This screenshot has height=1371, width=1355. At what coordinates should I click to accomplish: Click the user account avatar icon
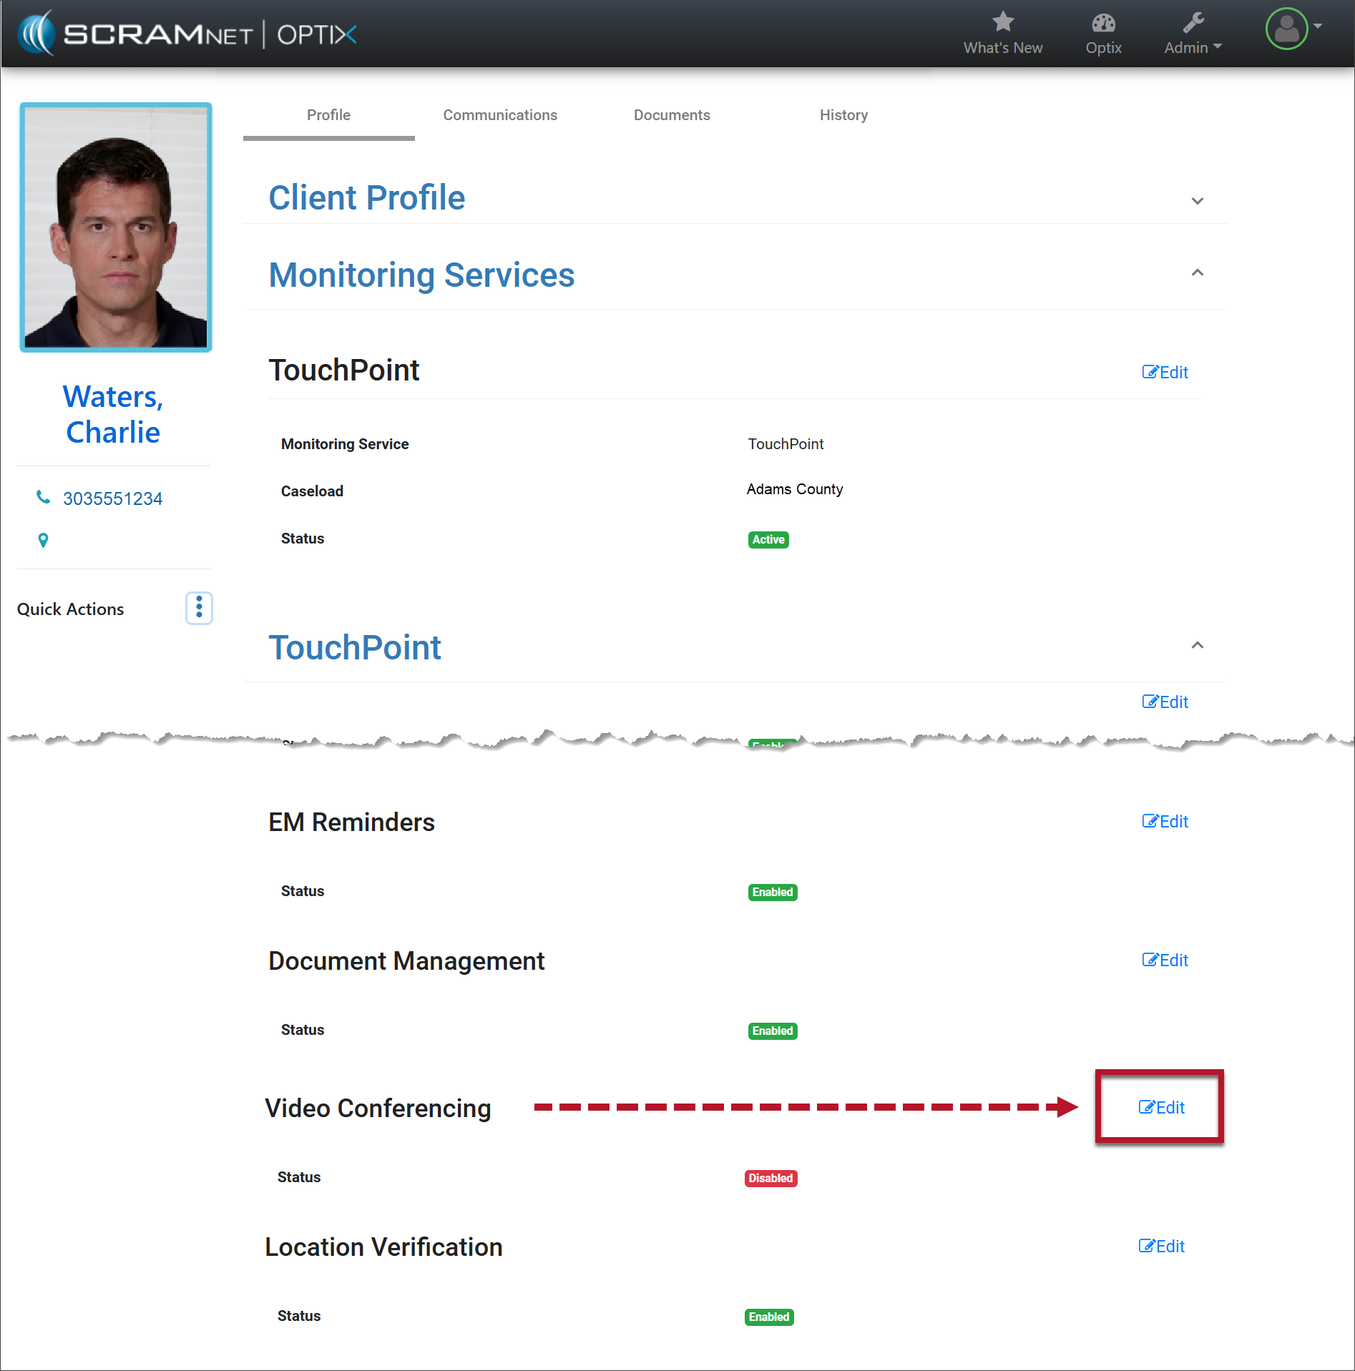coord(1286,29)
